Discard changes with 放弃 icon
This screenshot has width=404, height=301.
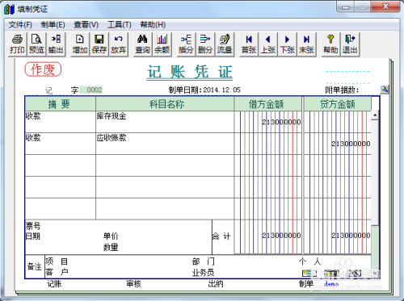pos(119,44)
